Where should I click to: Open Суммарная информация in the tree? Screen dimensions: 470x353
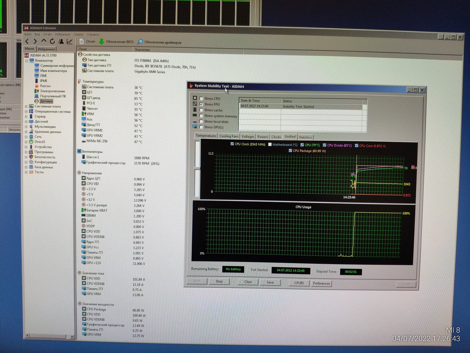tap(55, 66)
